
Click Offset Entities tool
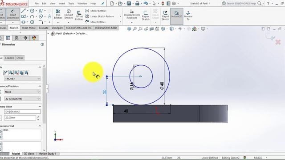79,16
